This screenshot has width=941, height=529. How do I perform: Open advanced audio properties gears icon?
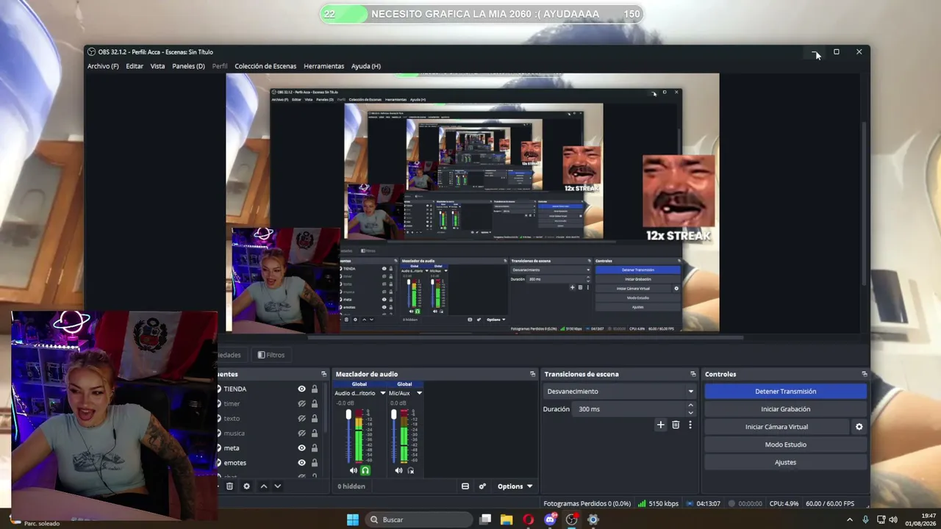[x=482, y=486]
